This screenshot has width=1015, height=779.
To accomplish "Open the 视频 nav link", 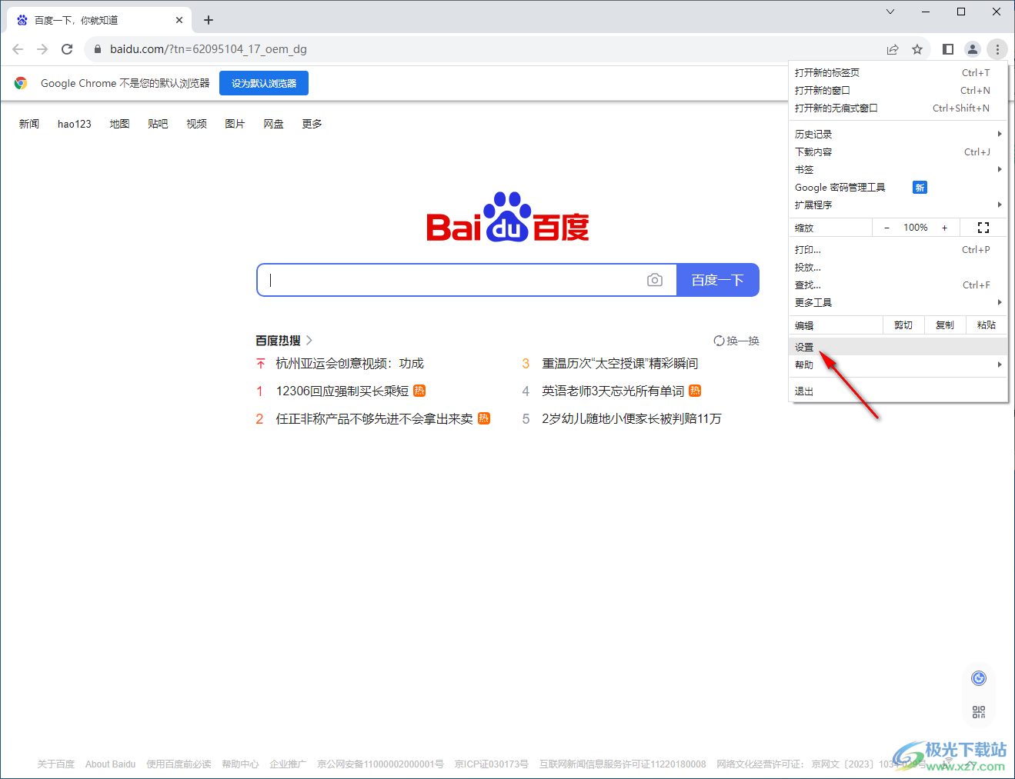I will point(196,124).
